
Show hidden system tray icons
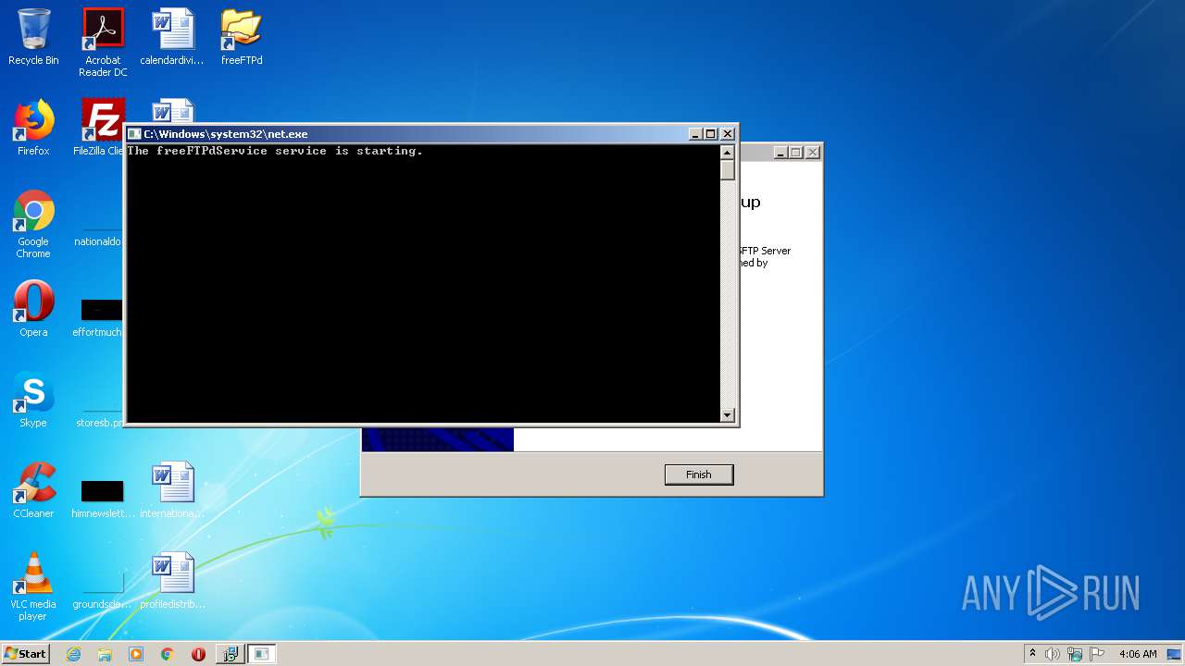(x=1032, y=653)
